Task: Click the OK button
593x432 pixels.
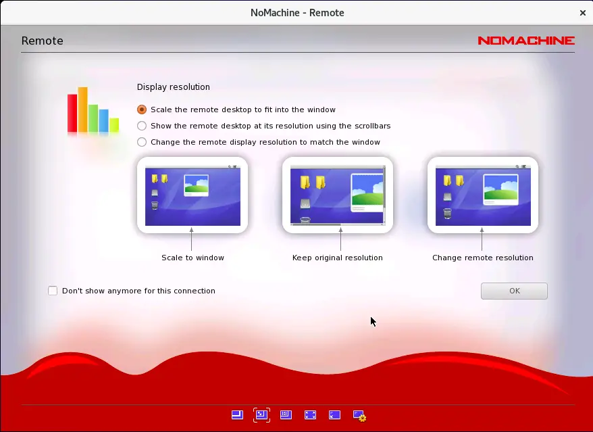Action: (x=514, y=291)
